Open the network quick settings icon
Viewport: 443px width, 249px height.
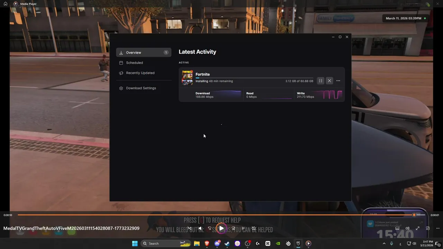409,243
